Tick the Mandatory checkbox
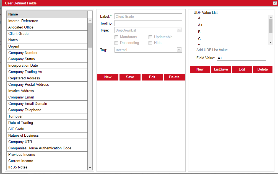Screen dimensions: 278x174 (x=116, y=37)
